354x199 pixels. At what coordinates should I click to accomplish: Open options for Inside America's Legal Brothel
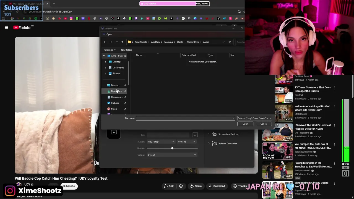click(x=335, y=107)
